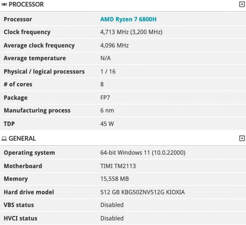Click the TIMI TM2113 motherboard value
Screen dimensions: 246x225
[118, 166]
